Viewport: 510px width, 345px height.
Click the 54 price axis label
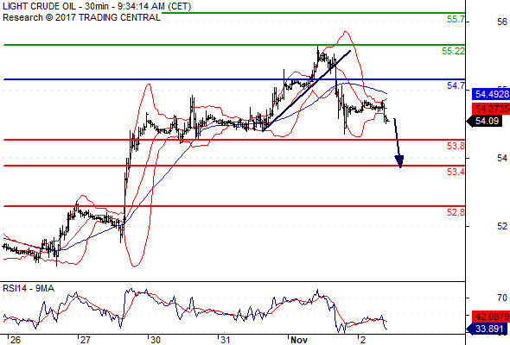click(x=502, y=158)
